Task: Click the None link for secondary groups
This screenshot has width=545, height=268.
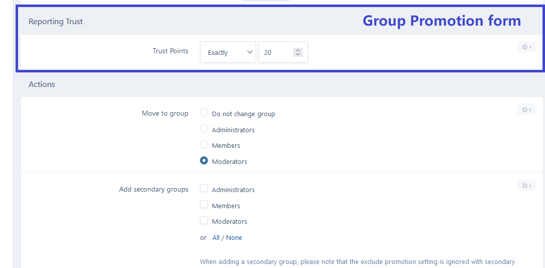Action: pyautogui.click(x=234, y=238)
